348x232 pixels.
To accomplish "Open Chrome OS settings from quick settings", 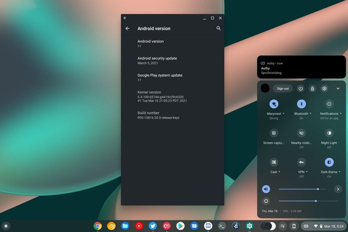I will click(x=324, y=88).
